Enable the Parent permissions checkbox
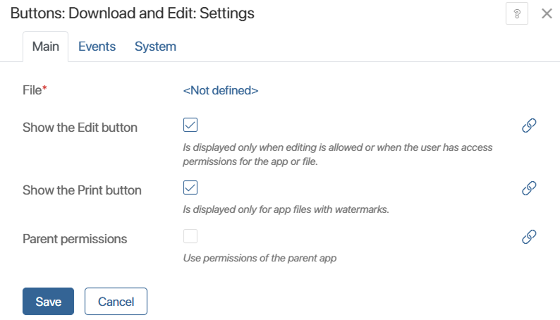The image size is (560, 320). pyautogui.click(x=190, y=236)
